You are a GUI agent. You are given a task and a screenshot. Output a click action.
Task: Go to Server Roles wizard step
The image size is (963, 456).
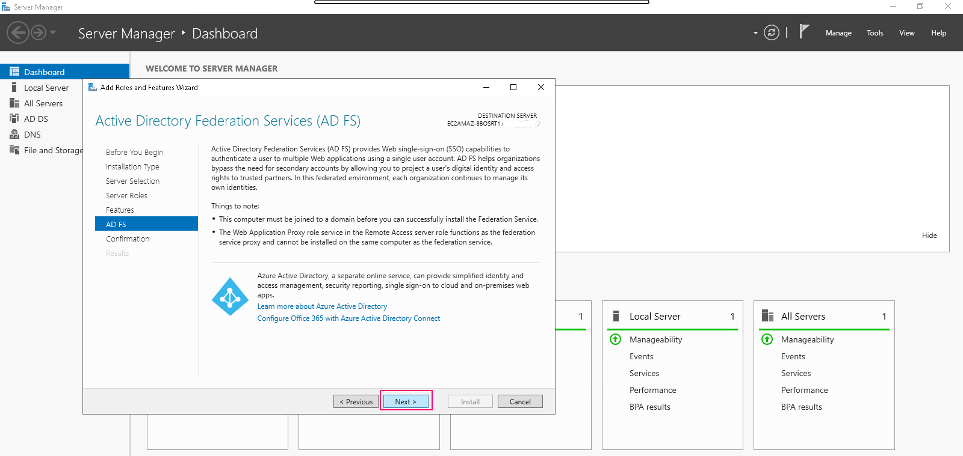coord(126,196)
